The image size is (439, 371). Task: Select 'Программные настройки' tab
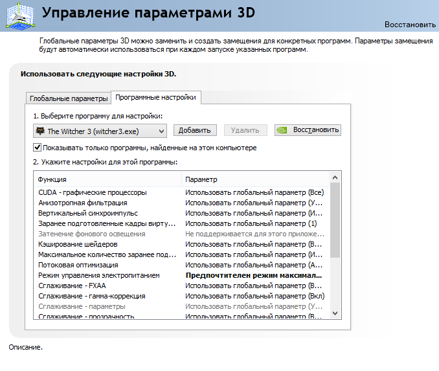[x=155, y=97]
